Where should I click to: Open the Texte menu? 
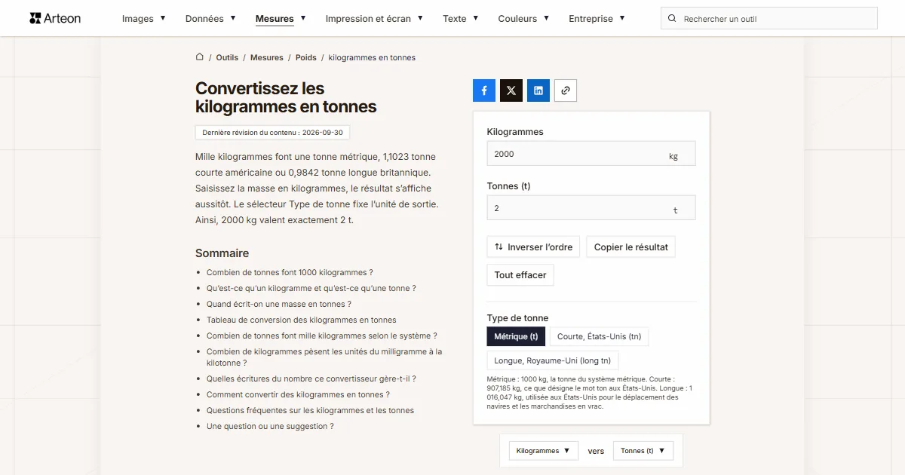pyautogui.click(x=461, y=19)
